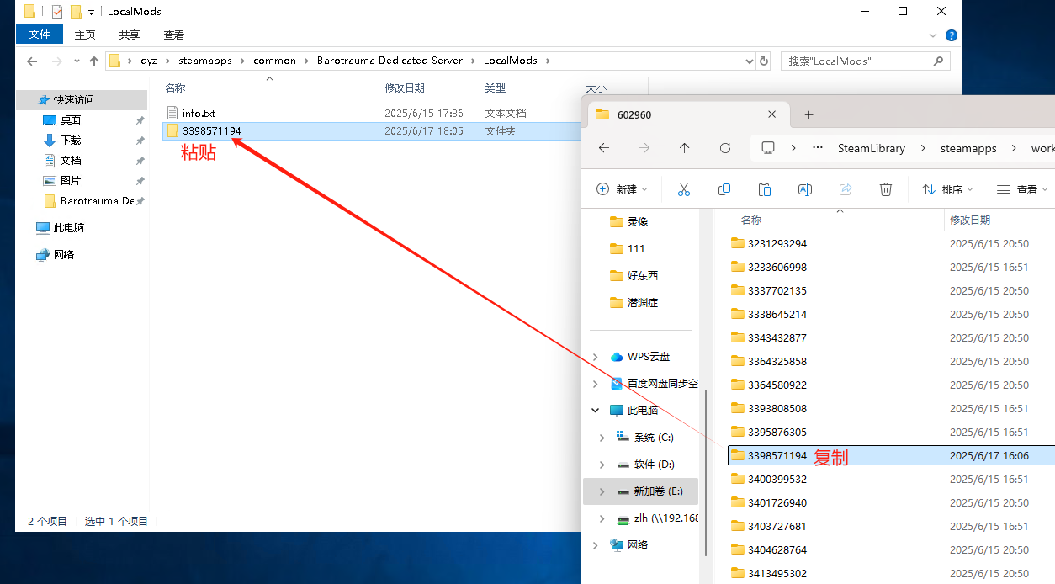
Task: Open the 文件 menu in LocalMods window
Action: coord(40,35)
